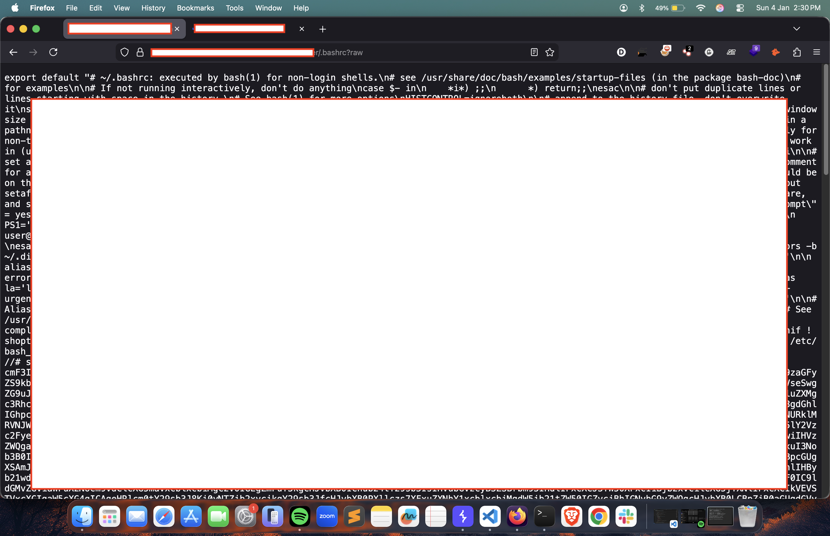
Task: Open the purple layers extension showing 9
Action: coord(754,51)
